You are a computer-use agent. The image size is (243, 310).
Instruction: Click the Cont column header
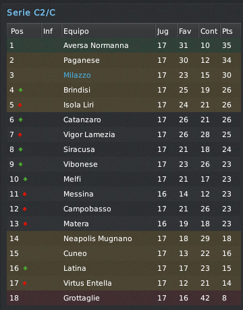click(x=209, y=31)
